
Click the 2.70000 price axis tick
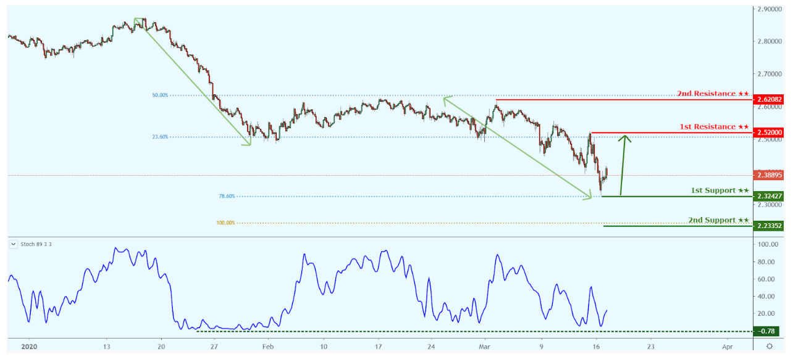[x=770, y=74]
